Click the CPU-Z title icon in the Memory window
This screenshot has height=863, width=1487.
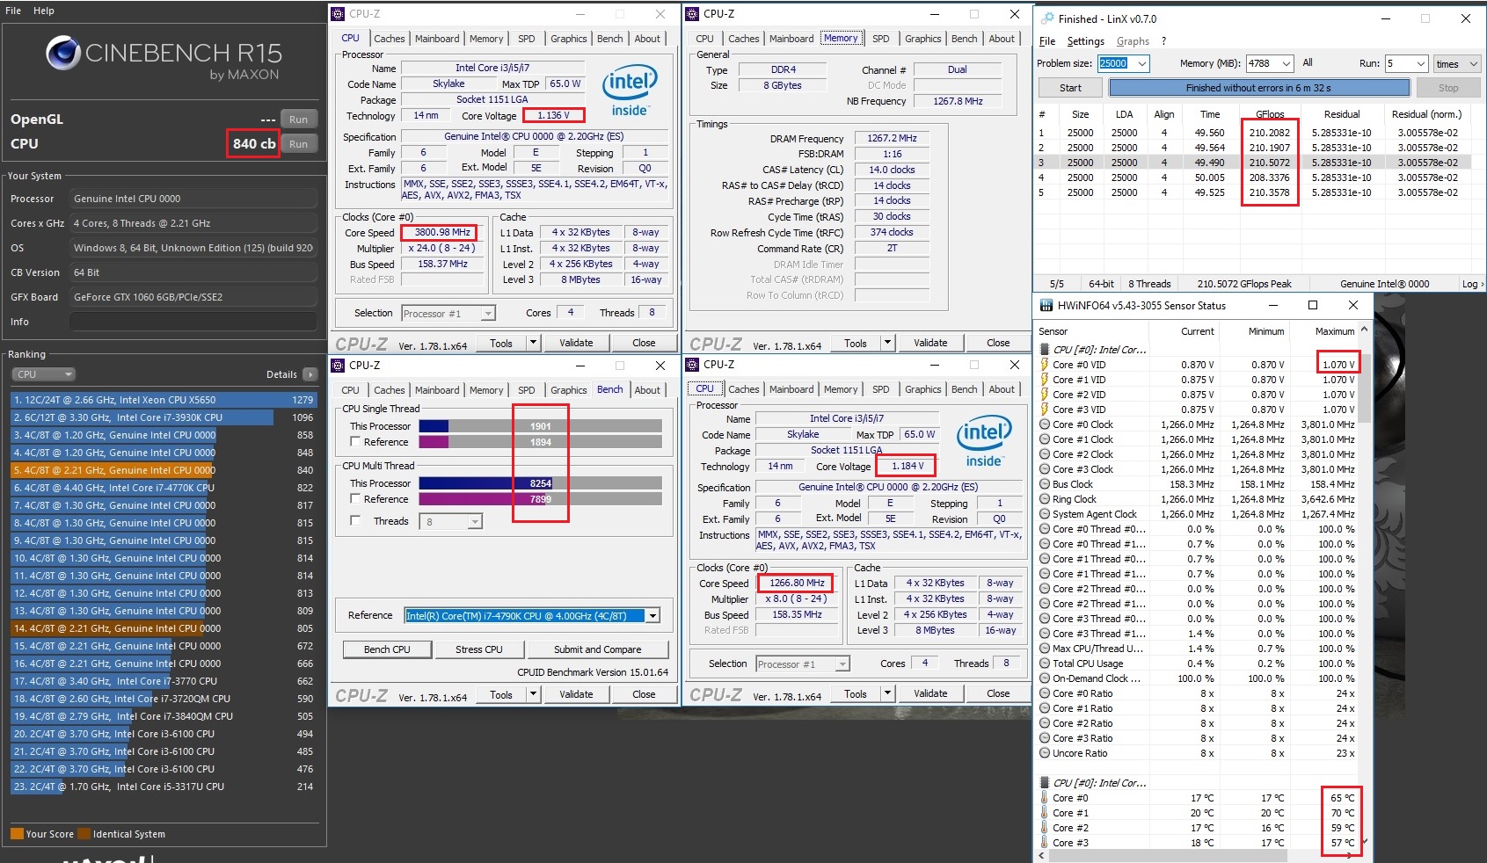pyautogui.click(x=692, y=14)
